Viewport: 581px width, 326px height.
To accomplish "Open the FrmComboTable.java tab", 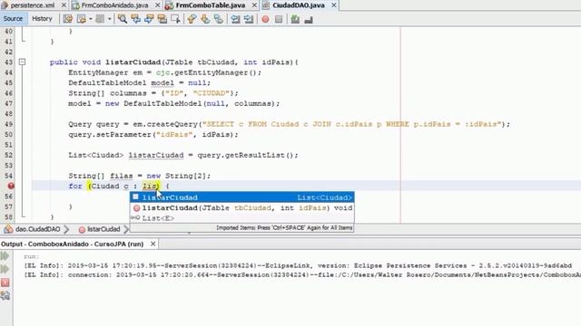I will tap(210, 5).
